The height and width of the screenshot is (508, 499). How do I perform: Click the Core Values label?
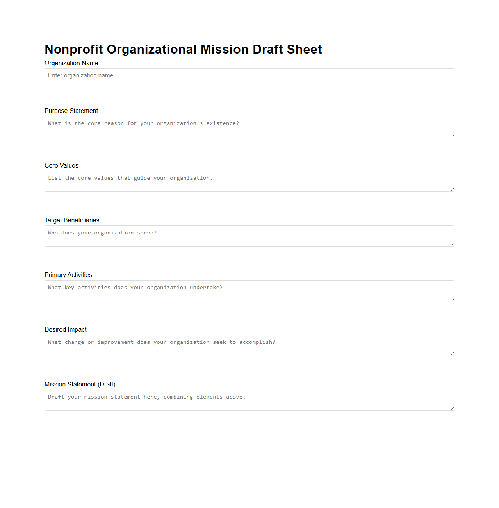coord(61,165)
